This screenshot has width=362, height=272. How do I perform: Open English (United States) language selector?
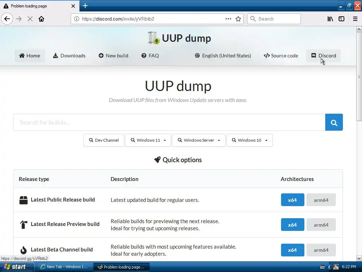click(x=223, y=56)
